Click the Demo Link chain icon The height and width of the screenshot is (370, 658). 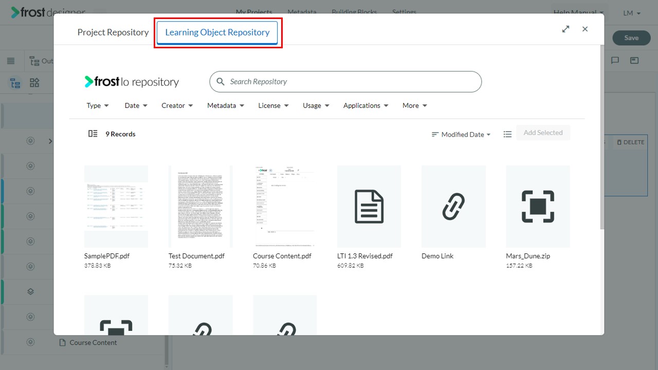coord(453,207)
